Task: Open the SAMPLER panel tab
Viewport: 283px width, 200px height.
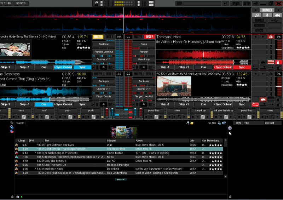Action: tap(259, 20)
